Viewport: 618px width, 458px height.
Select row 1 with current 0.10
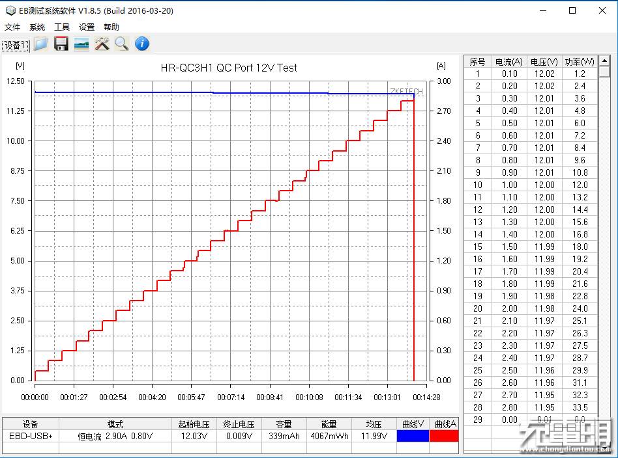[x=531, y=74]
